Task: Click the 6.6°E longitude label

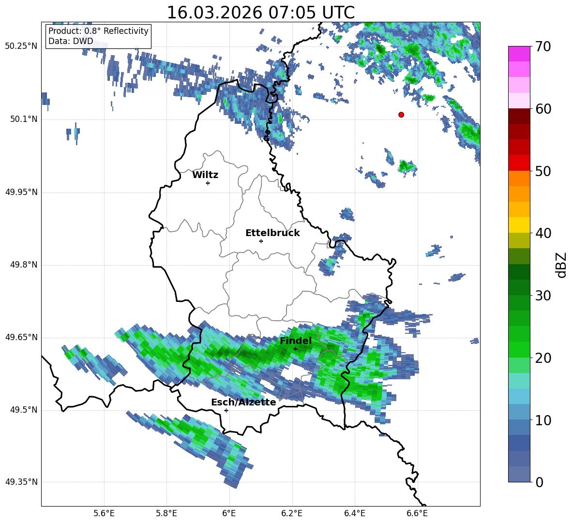Action: pyautogui.click(x=417, y=513)
